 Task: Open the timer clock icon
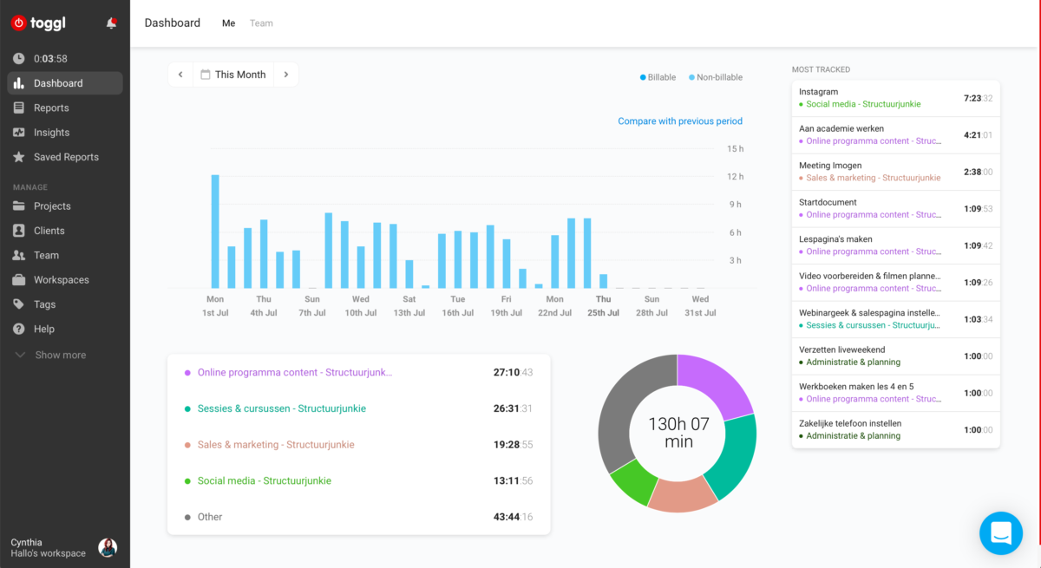(x=18, y=59)
